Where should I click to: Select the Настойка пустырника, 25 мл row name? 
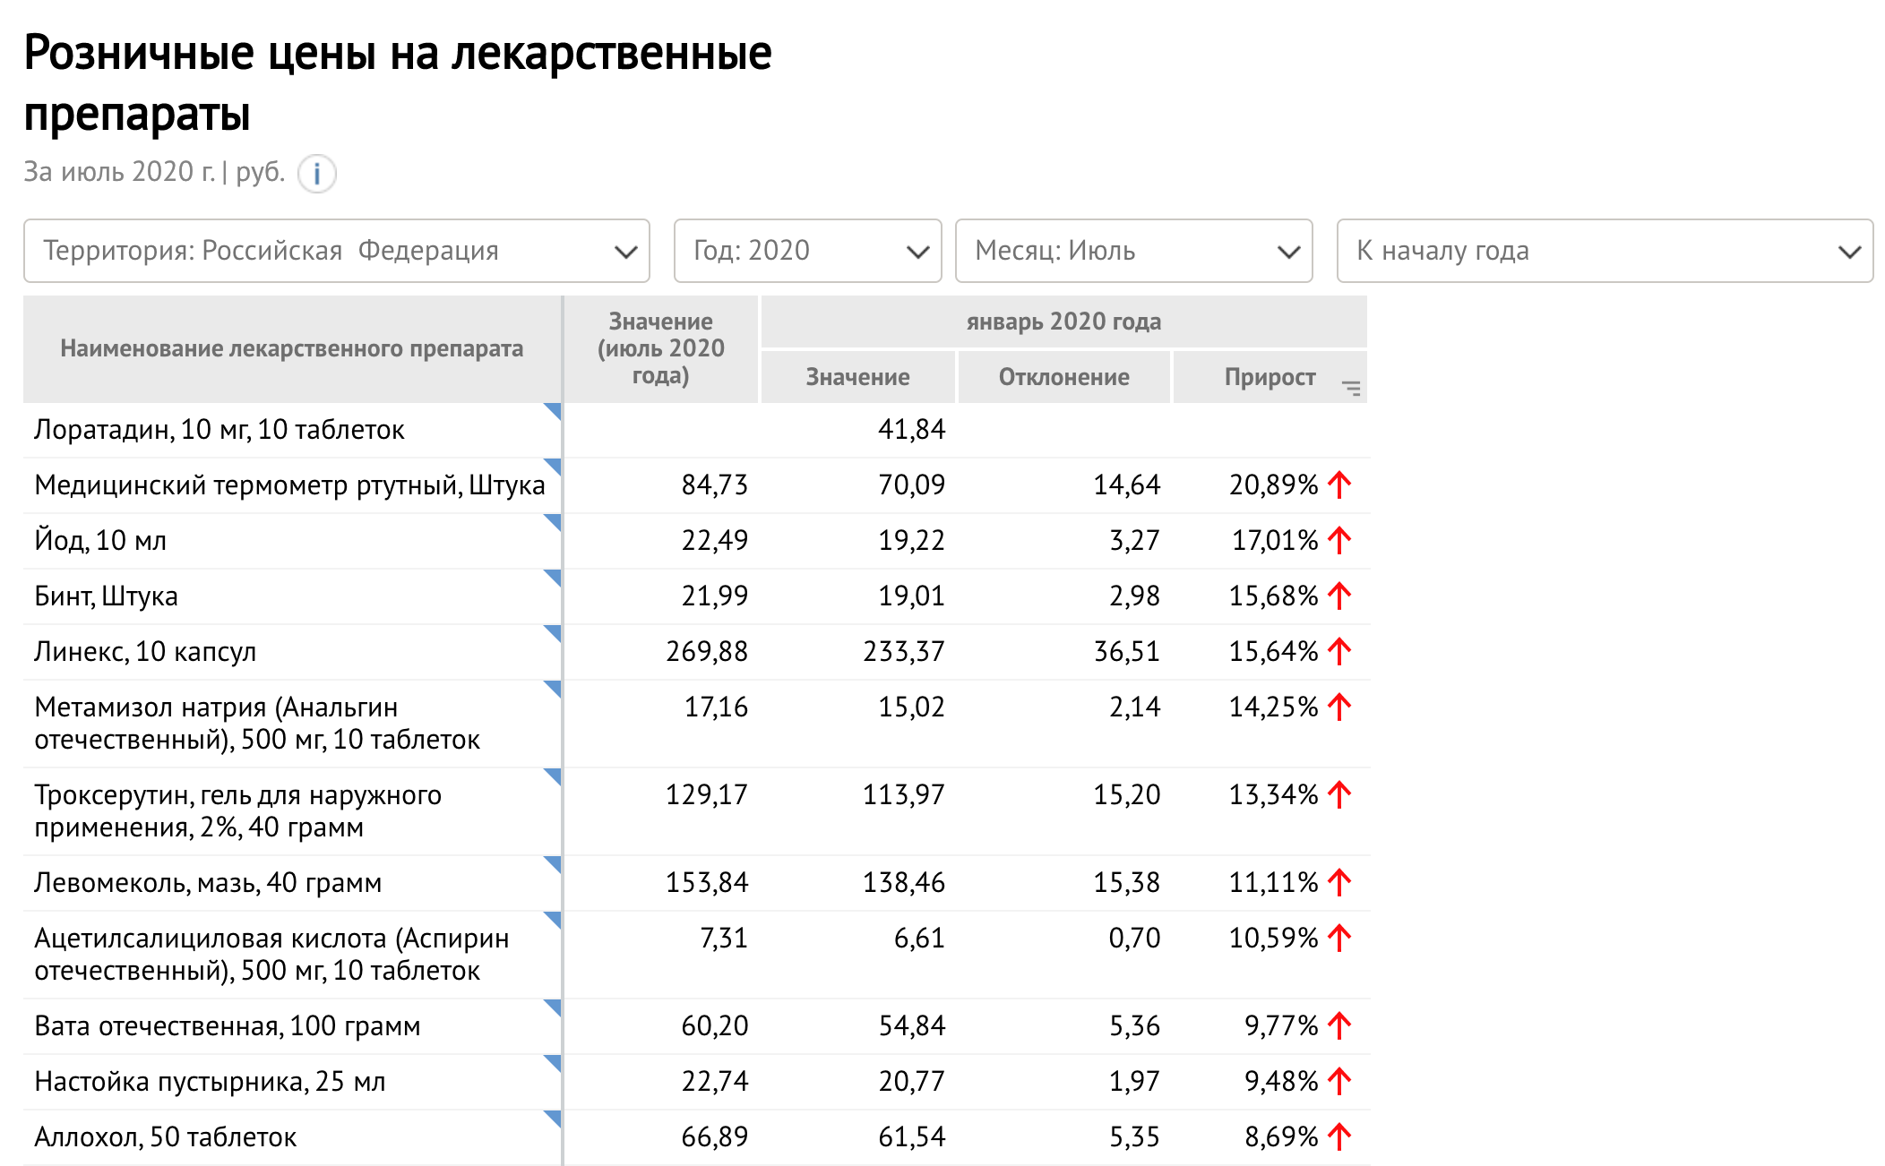click(210, 1082)
